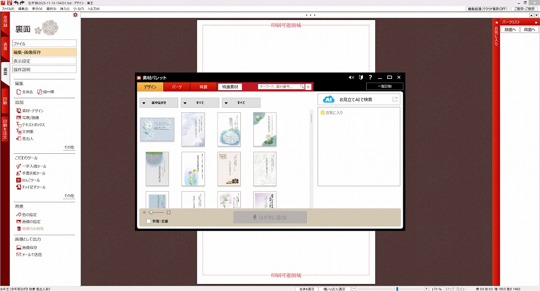The image size is (540, 291).
Task: Expand the 喪中はがき category dropdown
Action: [x=158, y=103]
